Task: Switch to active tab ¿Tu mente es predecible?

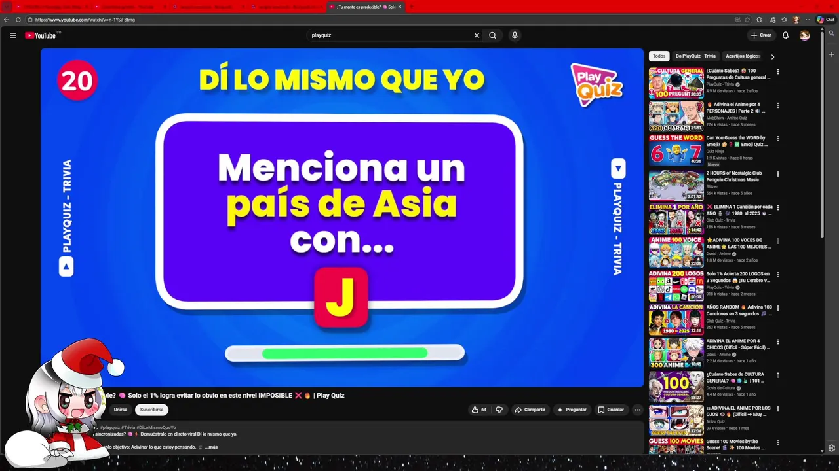Action: 365,7
